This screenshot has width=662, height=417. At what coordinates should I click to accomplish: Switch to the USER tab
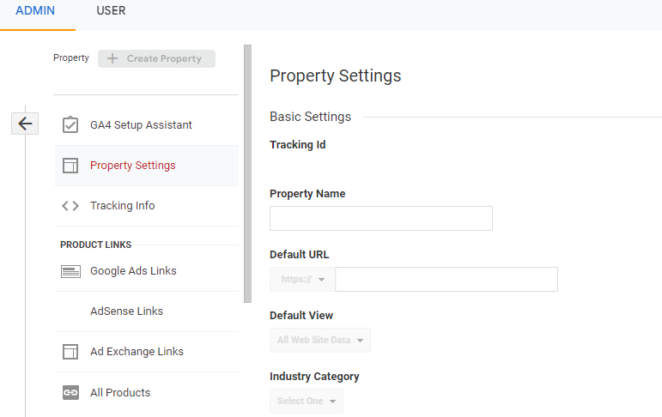coord(111,11)
